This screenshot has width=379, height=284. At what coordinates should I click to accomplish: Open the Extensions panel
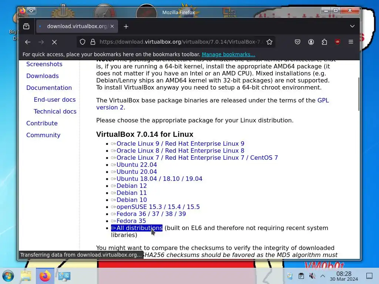tap(324, 42)
